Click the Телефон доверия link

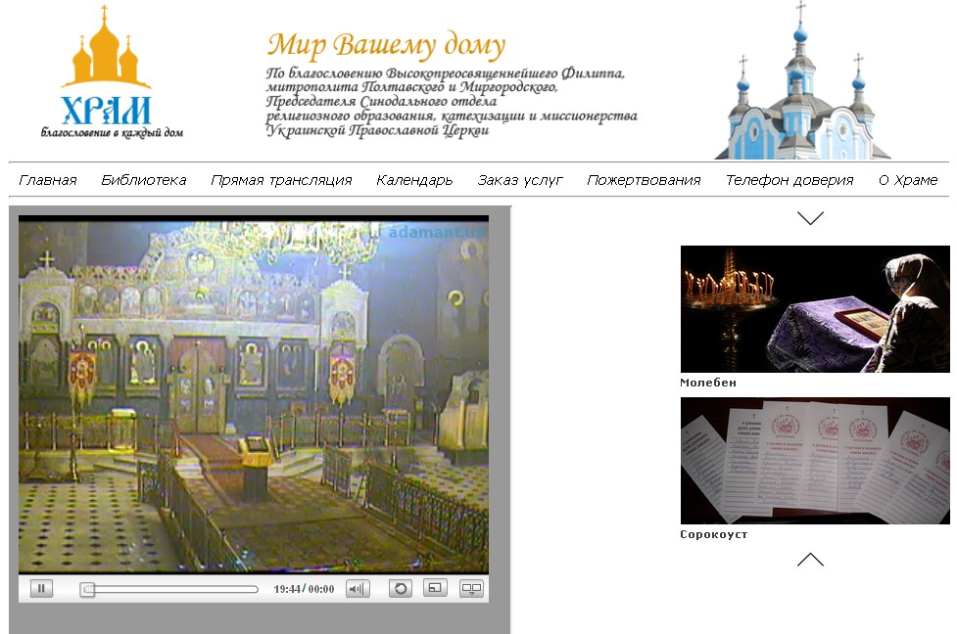tap(789, 180)
